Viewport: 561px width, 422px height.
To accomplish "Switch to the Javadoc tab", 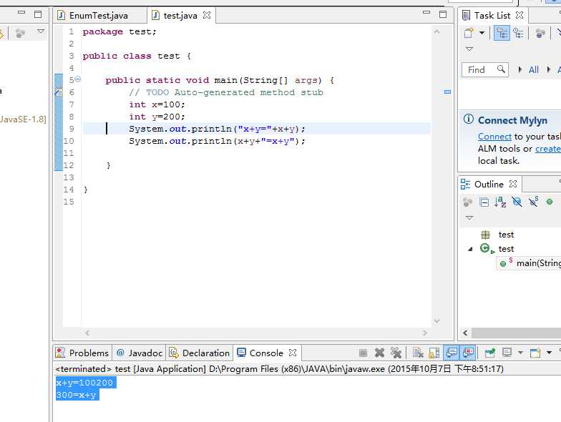I will coord(140,353).
